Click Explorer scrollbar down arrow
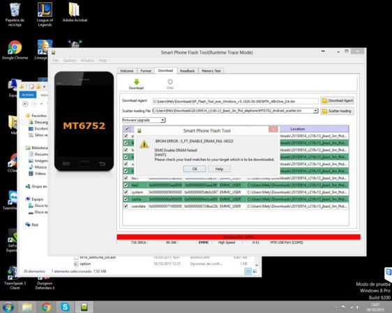 click(x=257, y=265)
